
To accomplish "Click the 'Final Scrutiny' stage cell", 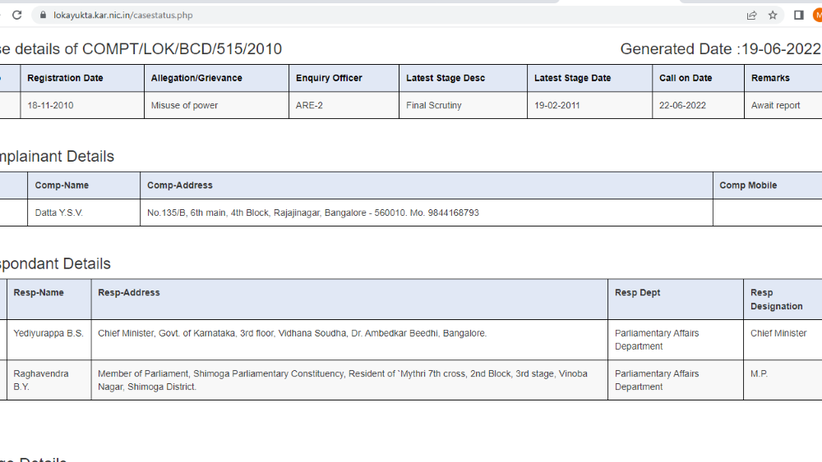I will (x=434, y=105).
